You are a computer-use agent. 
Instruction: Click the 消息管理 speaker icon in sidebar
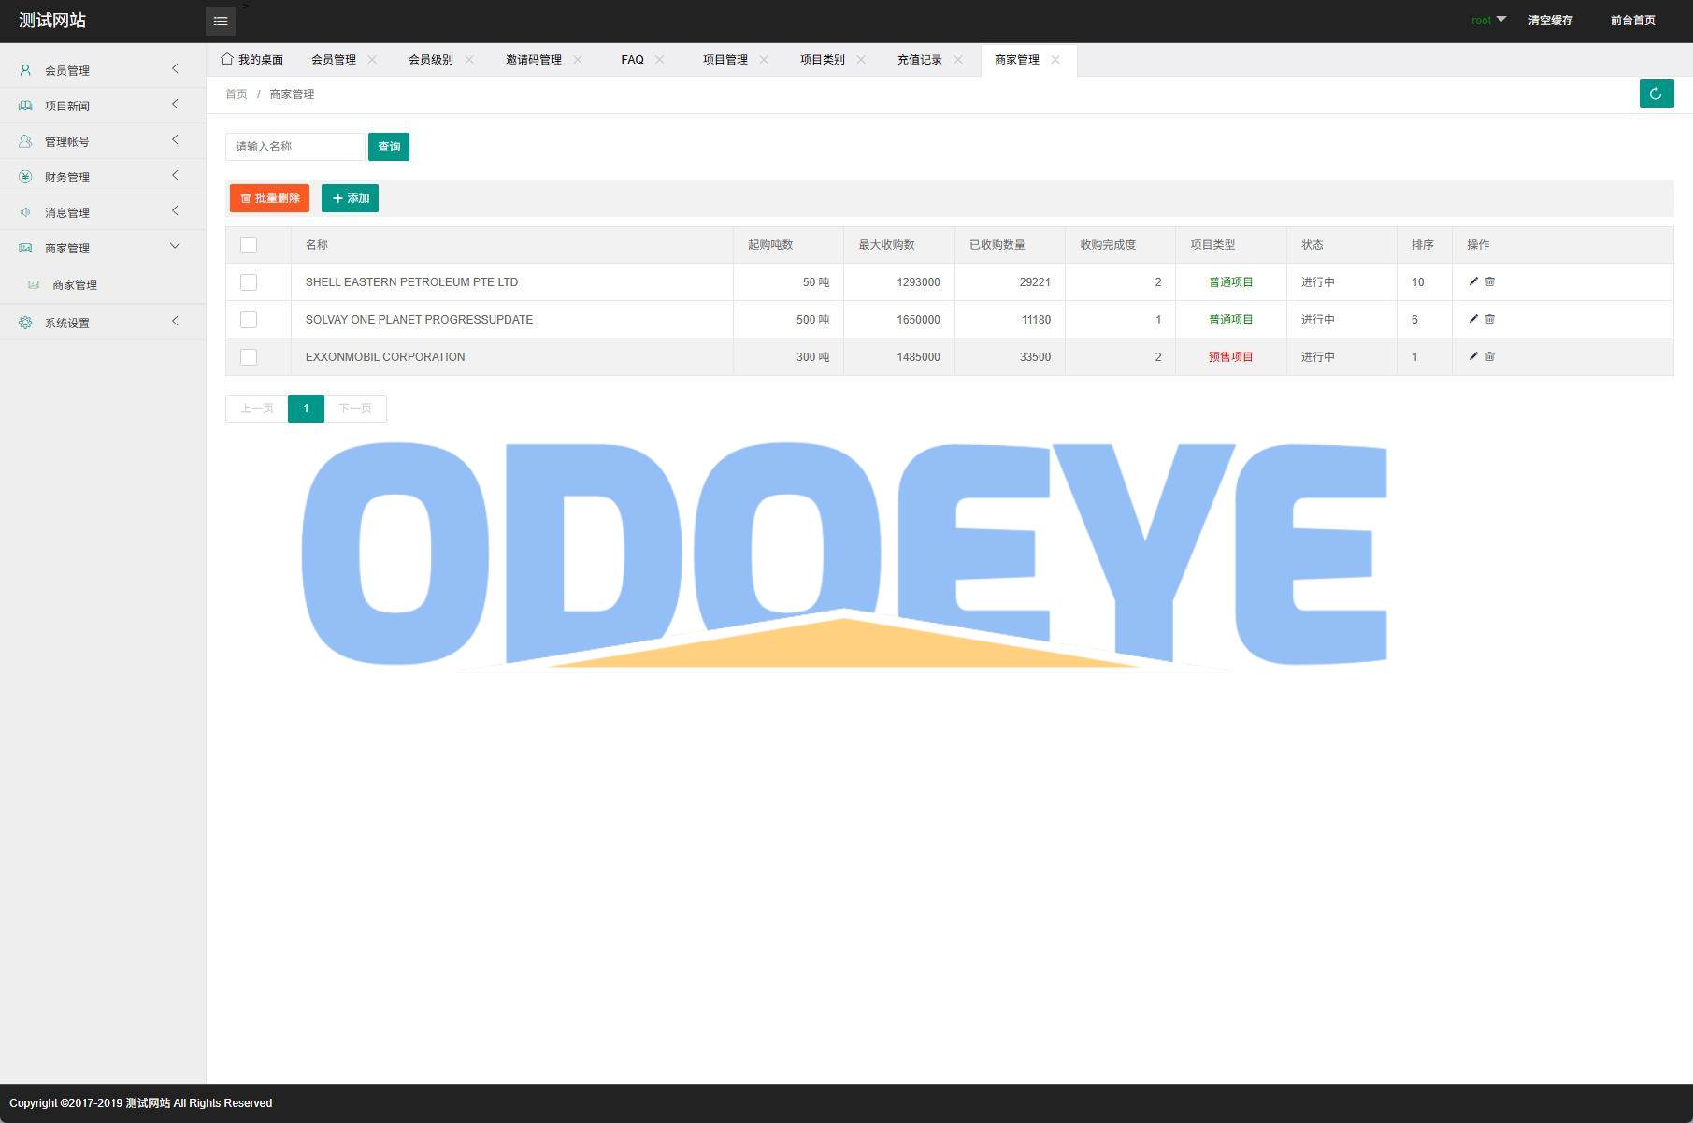(x=25, y=212)
